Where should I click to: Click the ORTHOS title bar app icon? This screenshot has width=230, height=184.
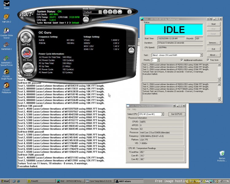point(142,19)
